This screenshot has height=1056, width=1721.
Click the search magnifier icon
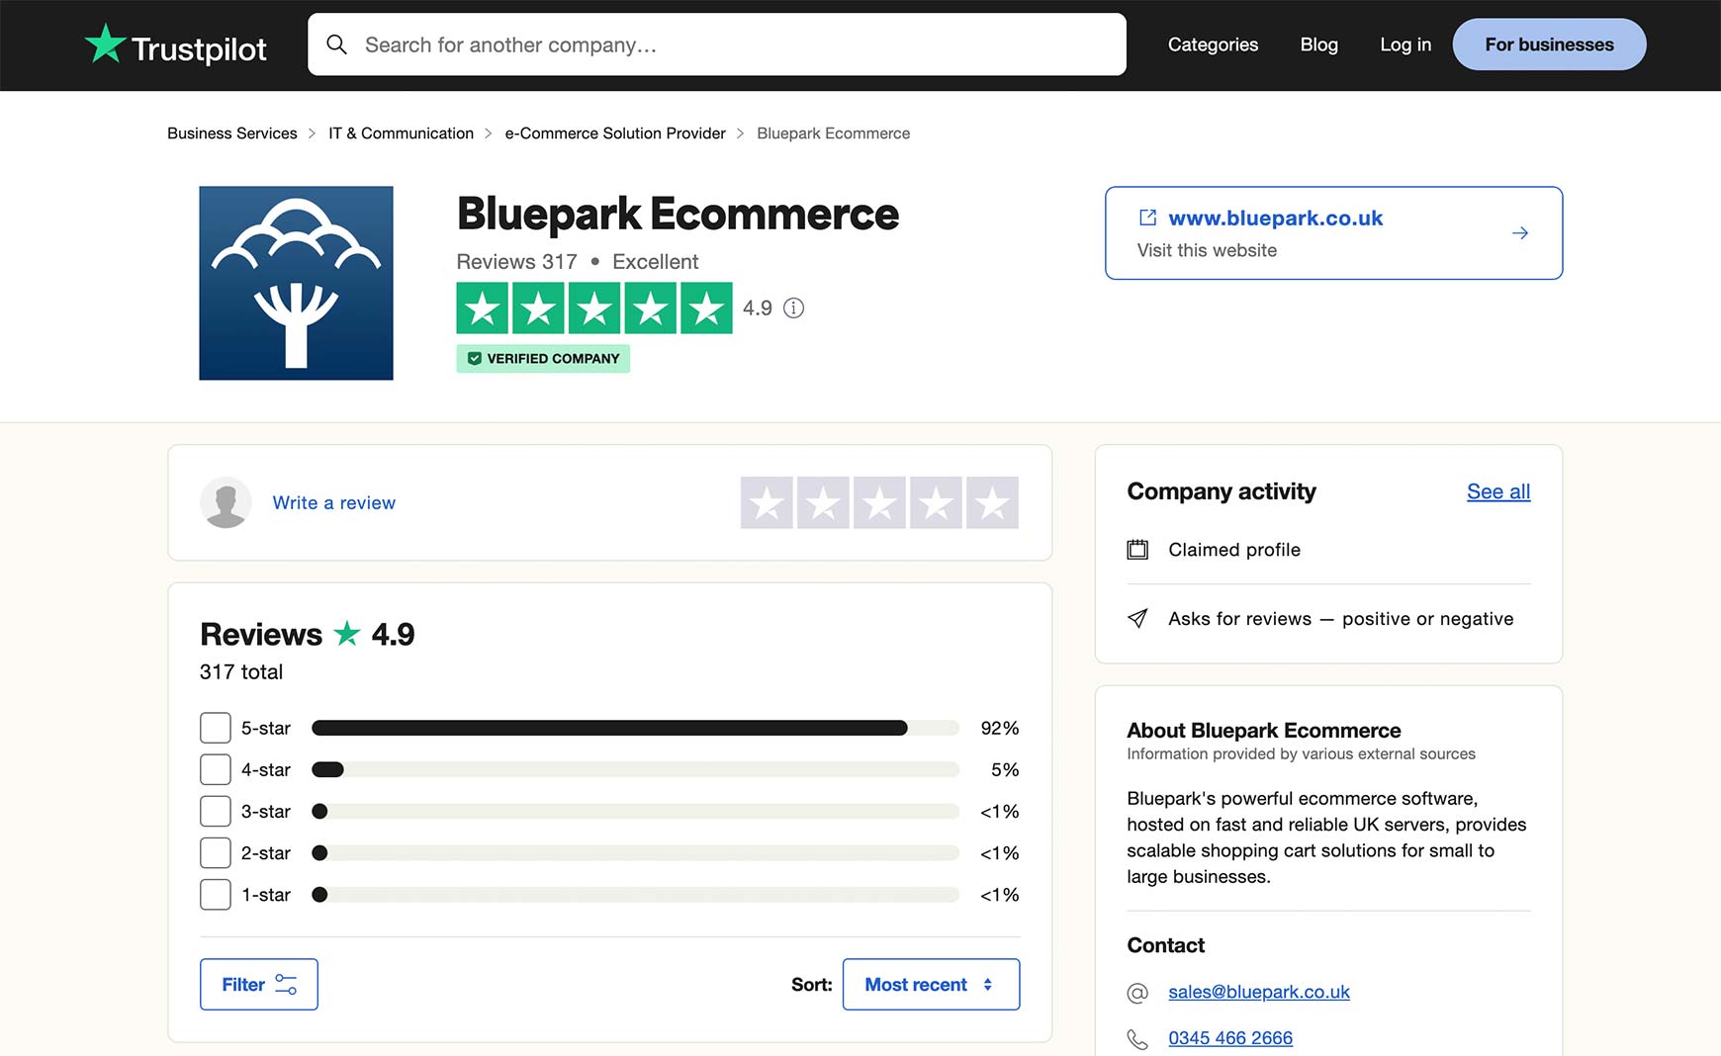[336, 44]
